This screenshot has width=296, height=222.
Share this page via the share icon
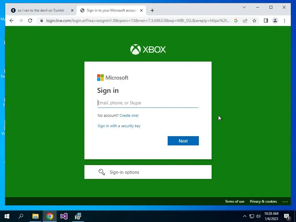tap(245, 21)
